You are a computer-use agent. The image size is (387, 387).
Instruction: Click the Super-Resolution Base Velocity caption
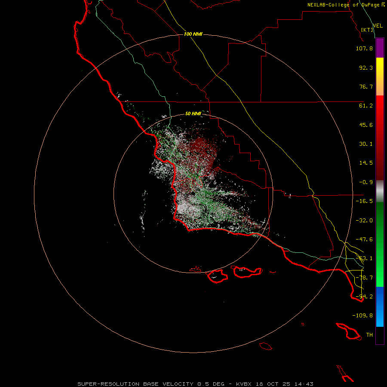click(x=196, y=384)
